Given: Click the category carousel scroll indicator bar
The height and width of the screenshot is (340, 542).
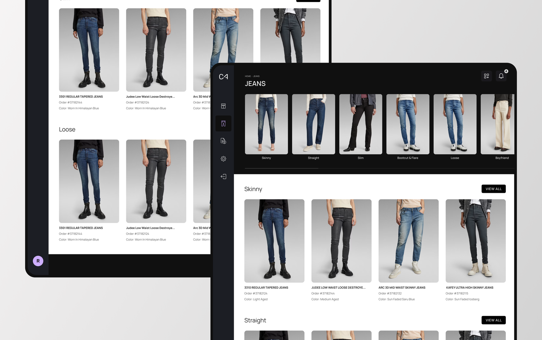Looking at the screenshot, I should pos(281,168).
